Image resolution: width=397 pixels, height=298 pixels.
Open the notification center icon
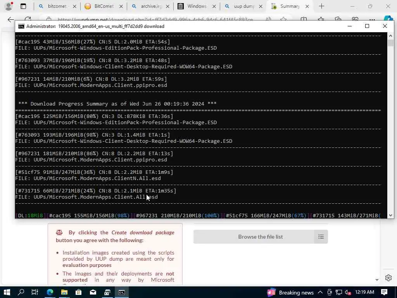[x=384, y=292]
